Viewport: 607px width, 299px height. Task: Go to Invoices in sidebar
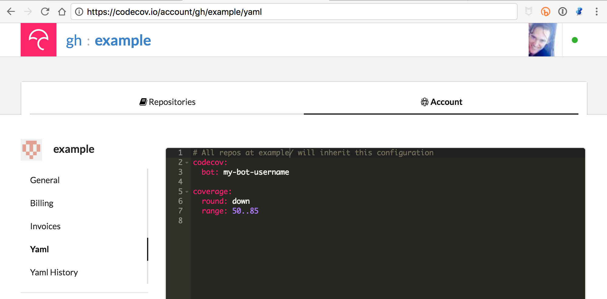[45, 227]
